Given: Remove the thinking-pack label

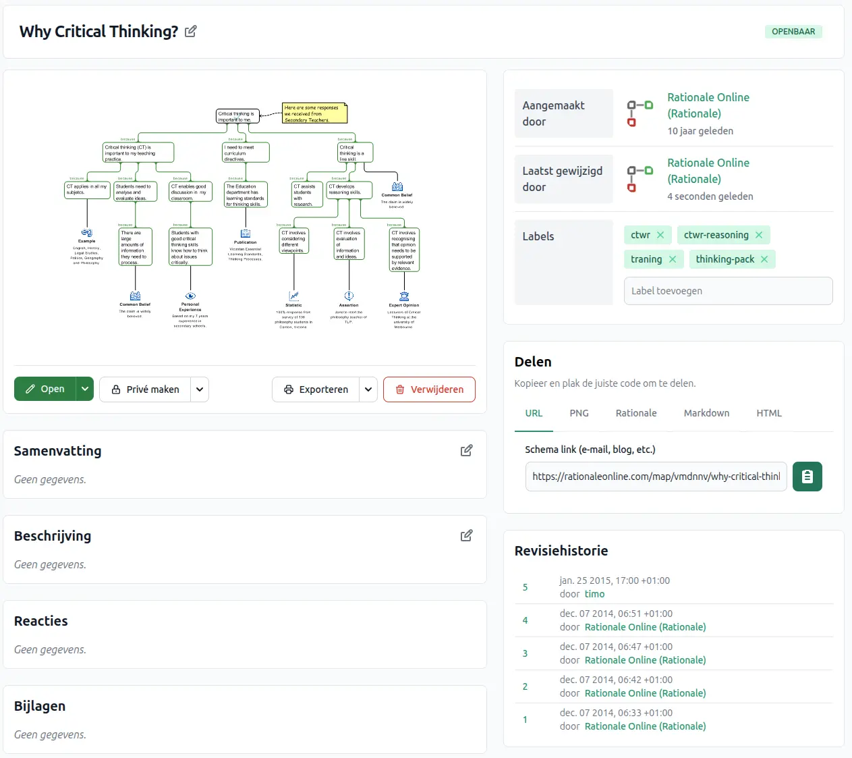Looking at the screenshot, I should (764, 259).
